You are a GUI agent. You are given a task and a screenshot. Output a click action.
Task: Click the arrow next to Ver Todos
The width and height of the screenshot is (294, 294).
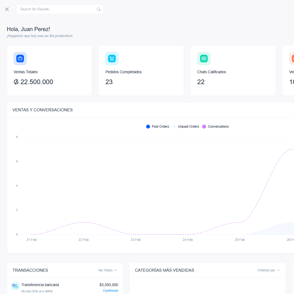[x=115, y=270]
